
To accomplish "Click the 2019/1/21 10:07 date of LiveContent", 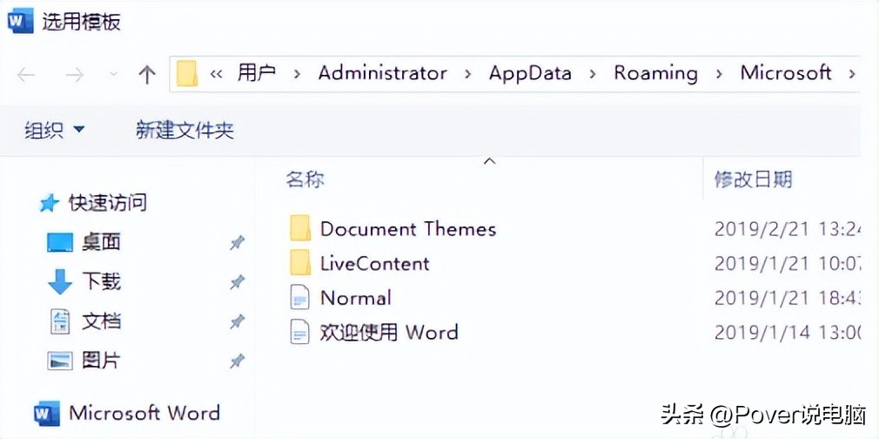I will pos(787,263).
